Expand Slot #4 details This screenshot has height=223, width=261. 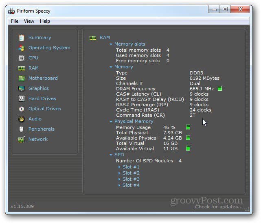tap(119, 185)
